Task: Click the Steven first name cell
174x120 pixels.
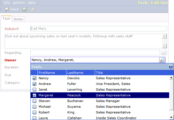Action: tap(44, 101)
